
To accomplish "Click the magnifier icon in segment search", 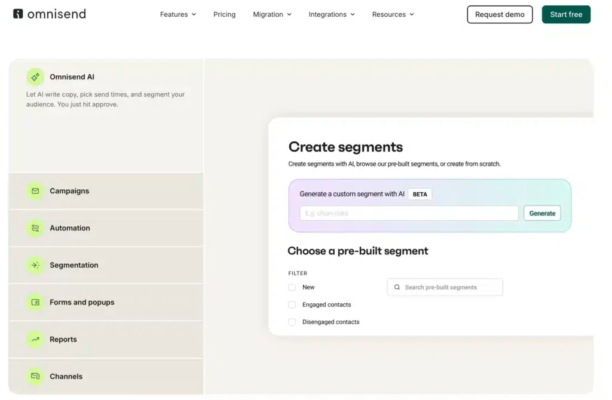I will [x=397, y=287].
